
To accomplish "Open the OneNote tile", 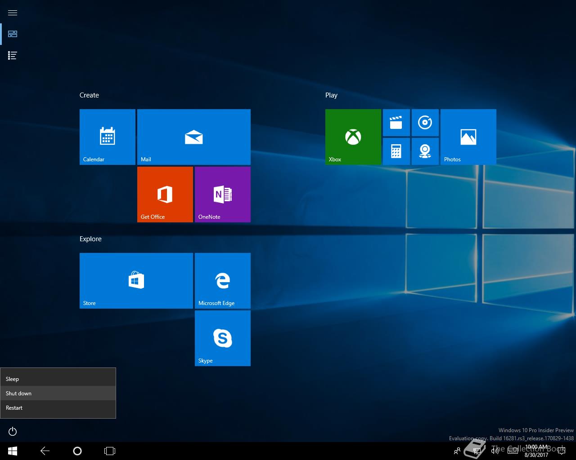I will pyautogui.click(x=222, y=194).
